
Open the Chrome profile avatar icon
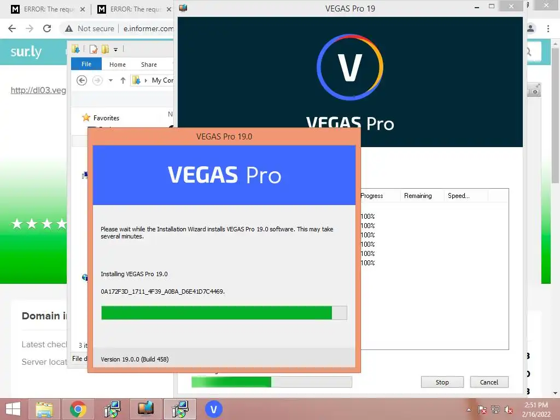[x=531, y=28]
